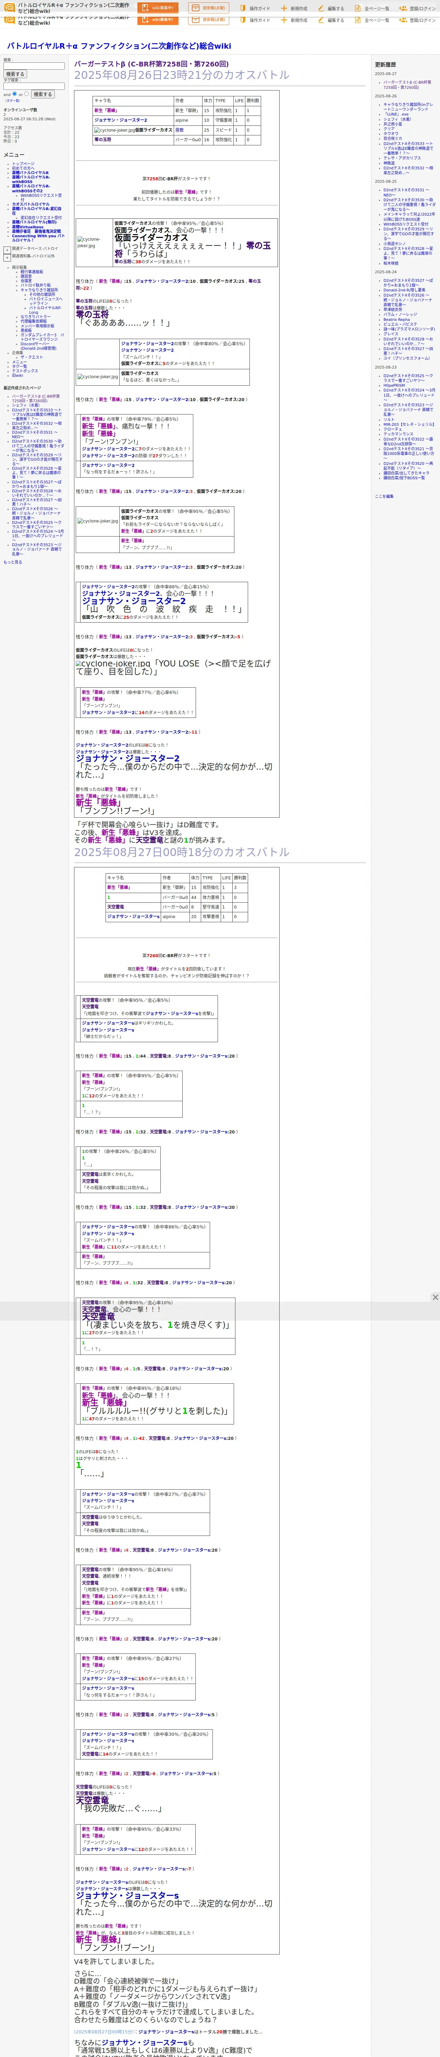Open 変幻自在リクエスト受付 in the left menu
Image resolution: width=440 pixels, height=2057 pixels.
click(41, 217)
